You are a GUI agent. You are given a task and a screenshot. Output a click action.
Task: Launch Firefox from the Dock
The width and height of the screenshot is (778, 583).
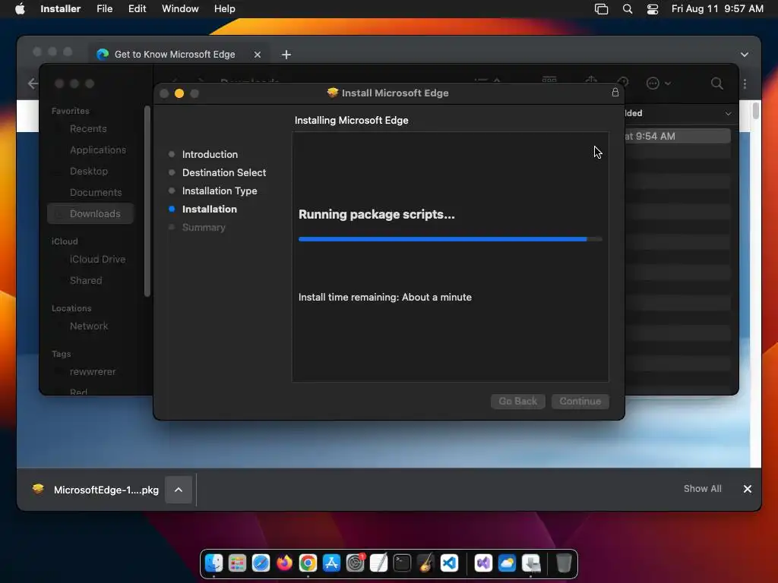click(284, 563)
